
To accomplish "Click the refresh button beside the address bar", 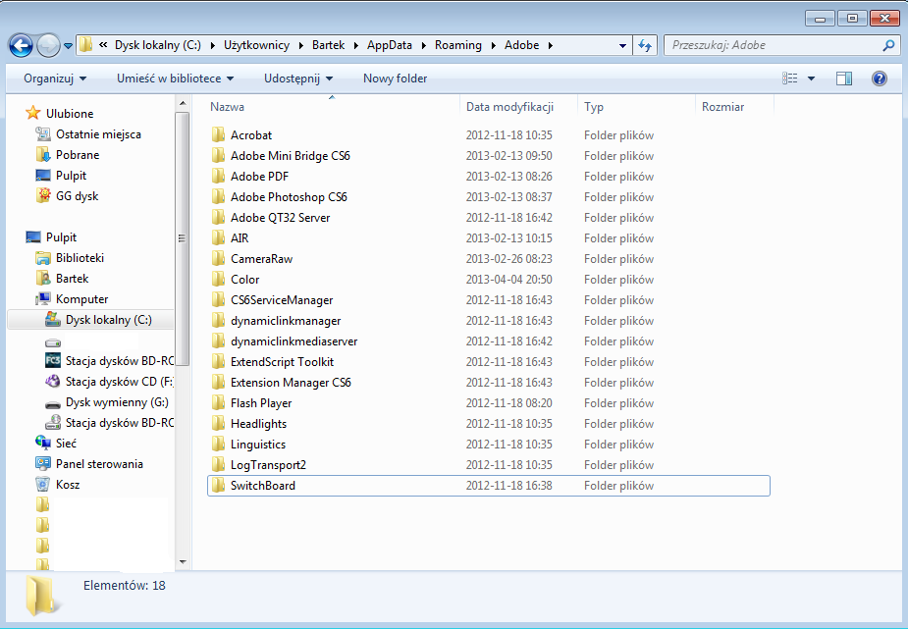I will tap(645, 45).
